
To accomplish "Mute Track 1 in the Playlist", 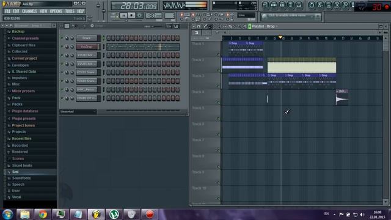I will 219,54.
